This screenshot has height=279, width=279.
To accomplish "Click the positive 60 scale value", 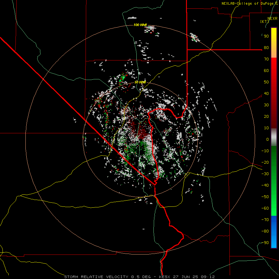I will [266, 71].
